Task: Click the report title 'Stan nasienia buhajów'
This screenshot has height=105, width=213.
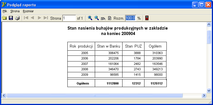Action: (x=118, y=28)
